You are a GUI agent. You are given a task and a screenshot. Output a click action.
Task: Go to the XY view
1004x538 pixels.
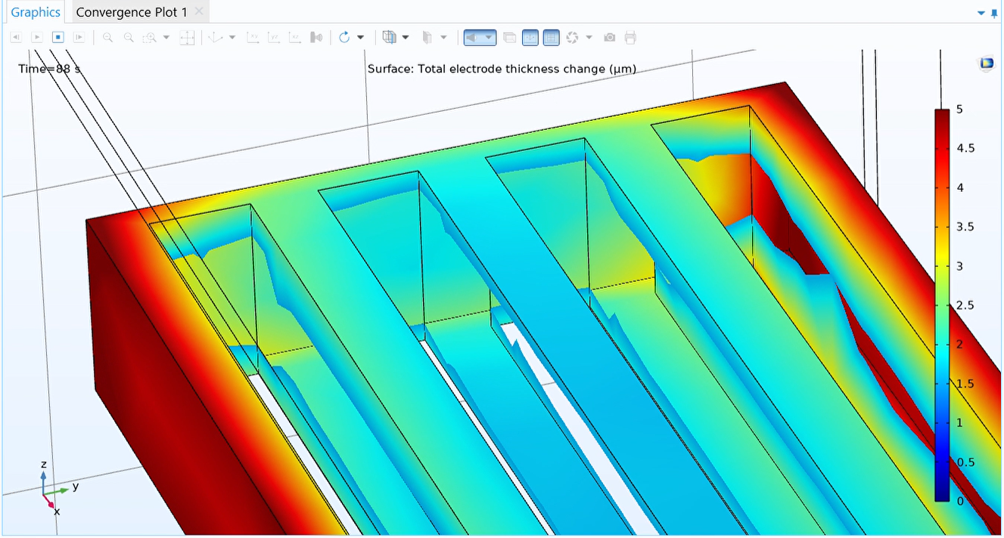click(253, 37)
